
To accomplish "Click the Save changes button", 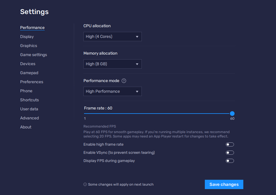I will (x=224, y=184).
